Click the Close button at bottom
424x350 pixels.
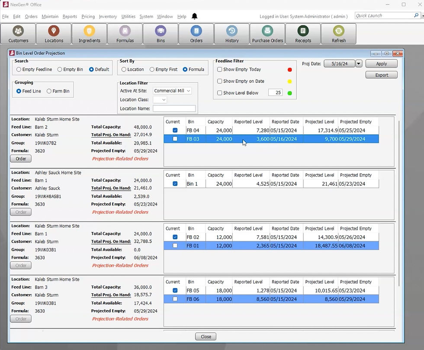pyautogui.click(x=206, y=337)
